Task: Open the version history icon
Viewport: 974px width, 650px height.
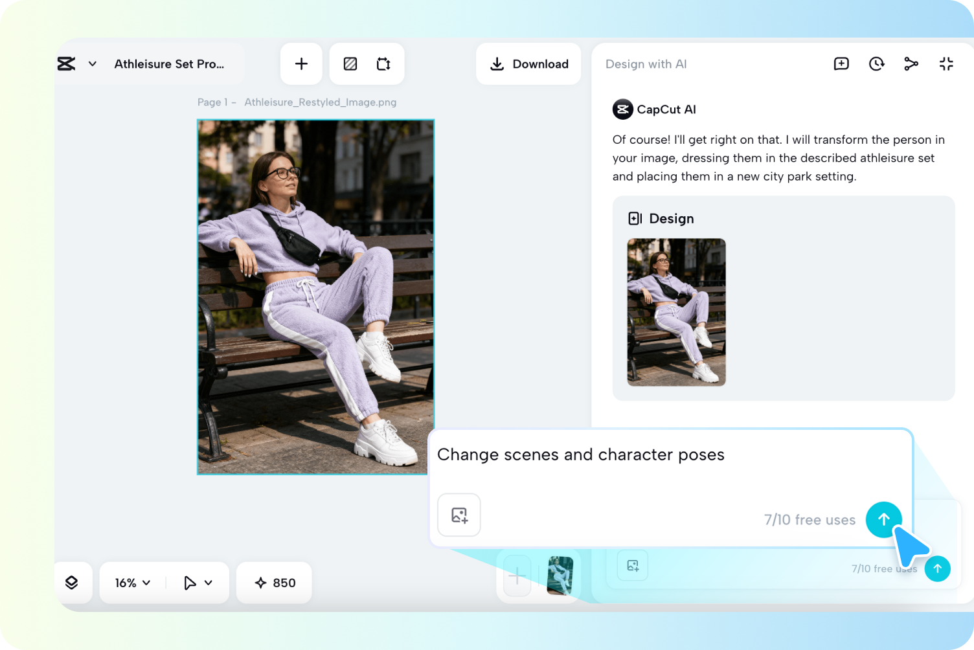Action: click(876, 63)
